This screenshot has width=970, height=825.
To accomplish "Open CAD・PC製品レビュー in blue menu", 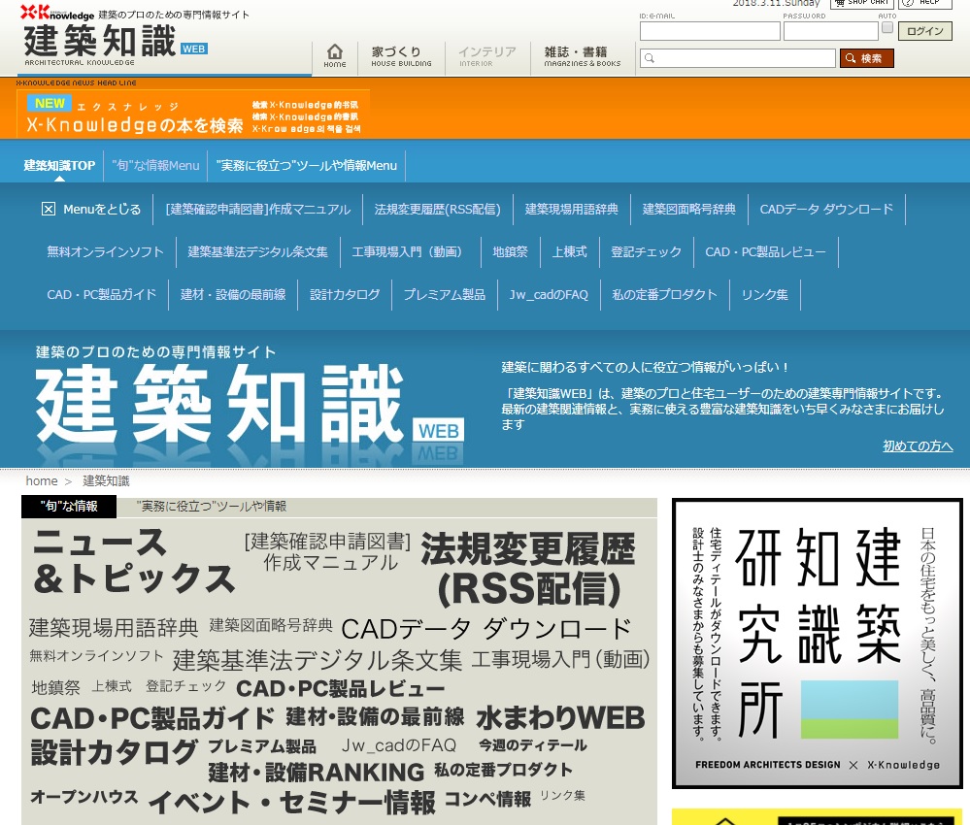I will point(766,251).
